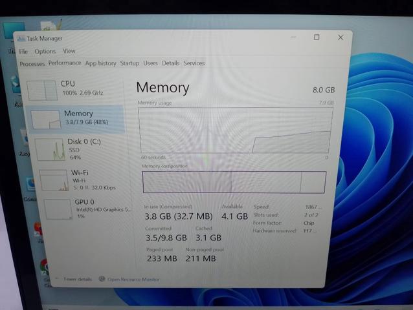
Task: Switch to the Processes tab
Action: tap(32, 64)
